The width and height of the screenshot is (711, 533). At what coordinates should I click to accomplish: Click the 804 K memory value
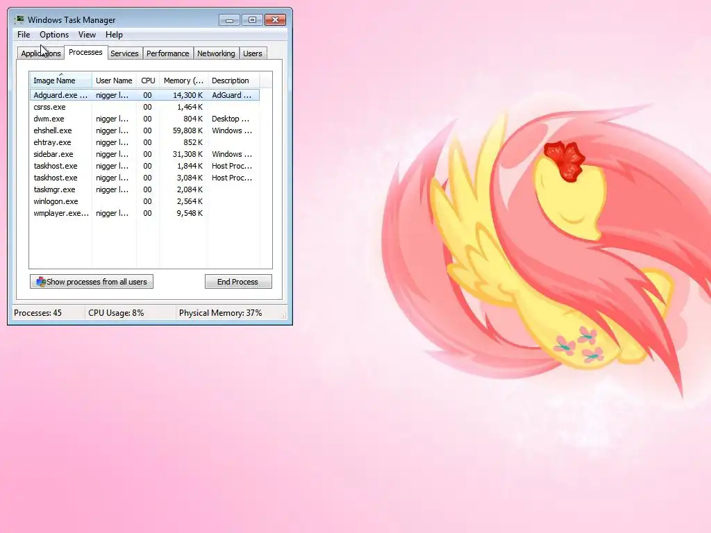pyautogui.click(x=193, y=119)
